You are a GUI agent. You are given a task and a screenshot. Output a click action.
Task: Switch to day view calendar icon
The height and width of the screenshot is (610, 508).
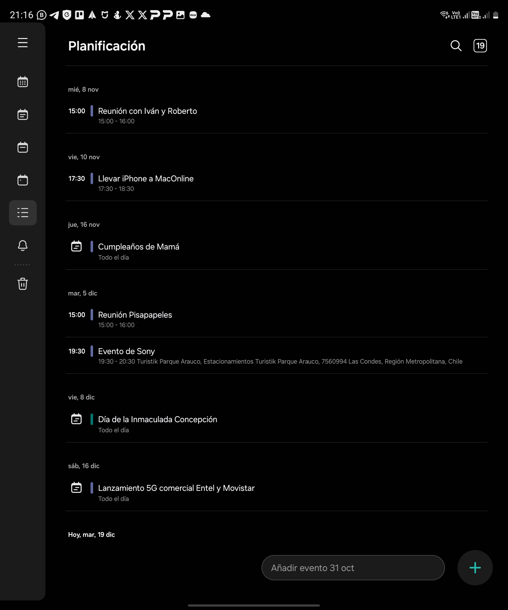click(23, 180)
